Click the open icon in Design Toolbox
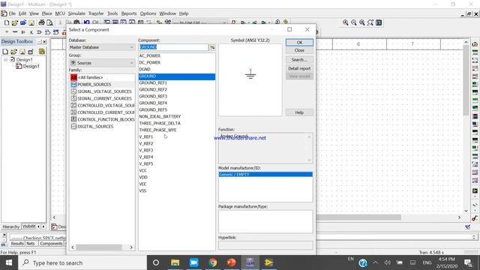Image resolution: width=480 pixels, height=270 pixels. 13,52
